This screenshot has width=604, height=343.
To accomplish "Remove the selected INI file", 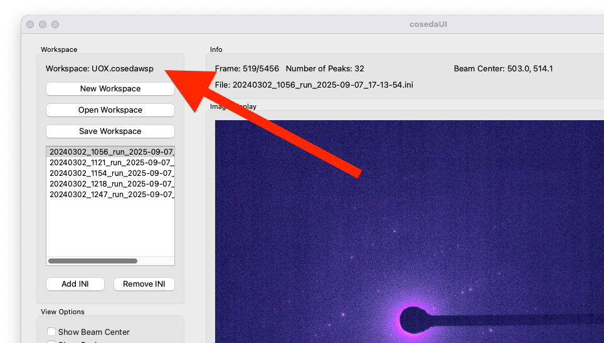I will point(144,284).
